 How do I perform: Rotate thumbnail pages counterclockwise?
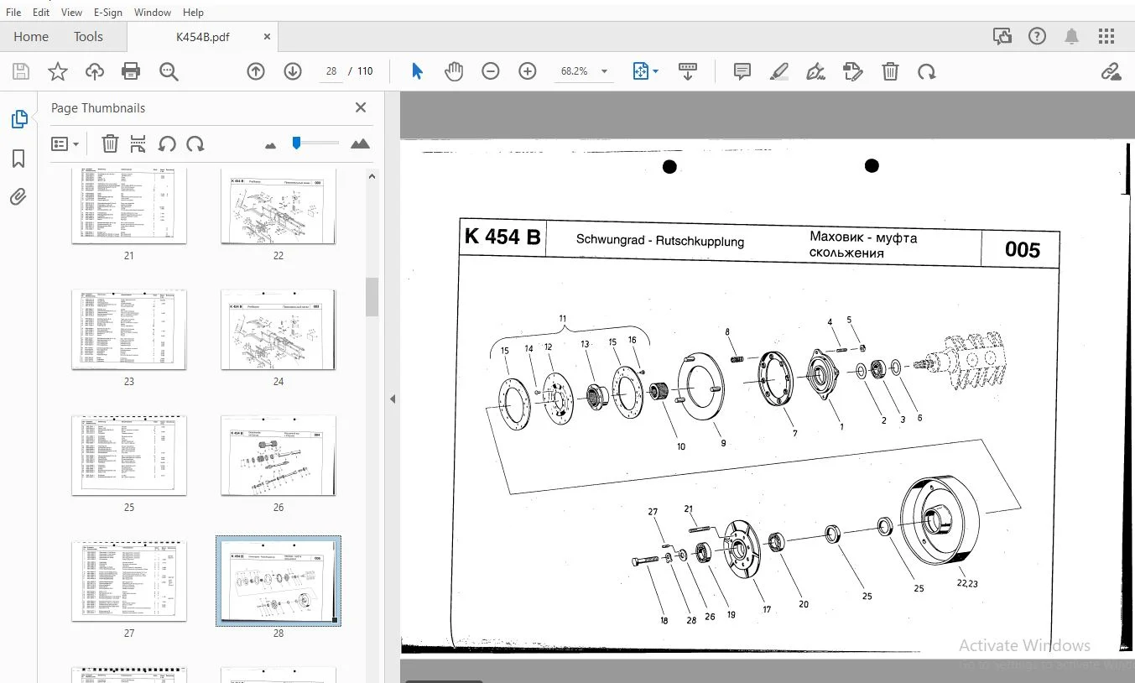(x=167, y=144)
